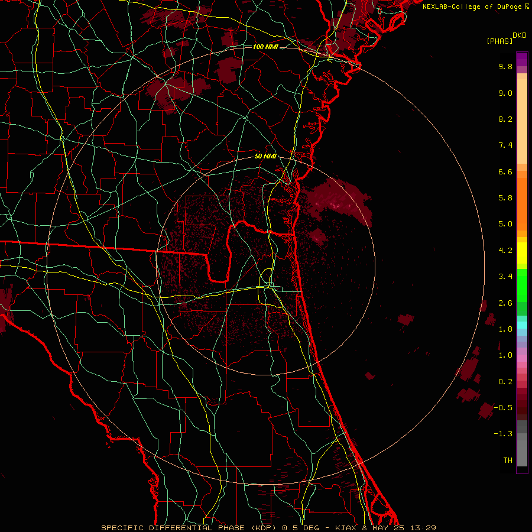Pick the yellow band of the color scale
Image resolution: width=532 pixels, height=532 pixels.
pos(522,253)
